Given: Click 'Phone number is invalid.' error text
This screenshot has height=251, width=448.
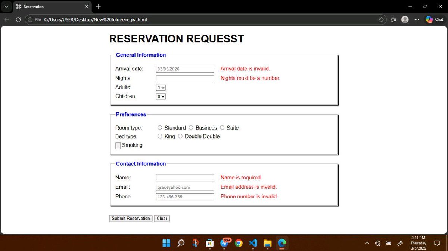Looking at the screenshot, I should tap(249, 196).
